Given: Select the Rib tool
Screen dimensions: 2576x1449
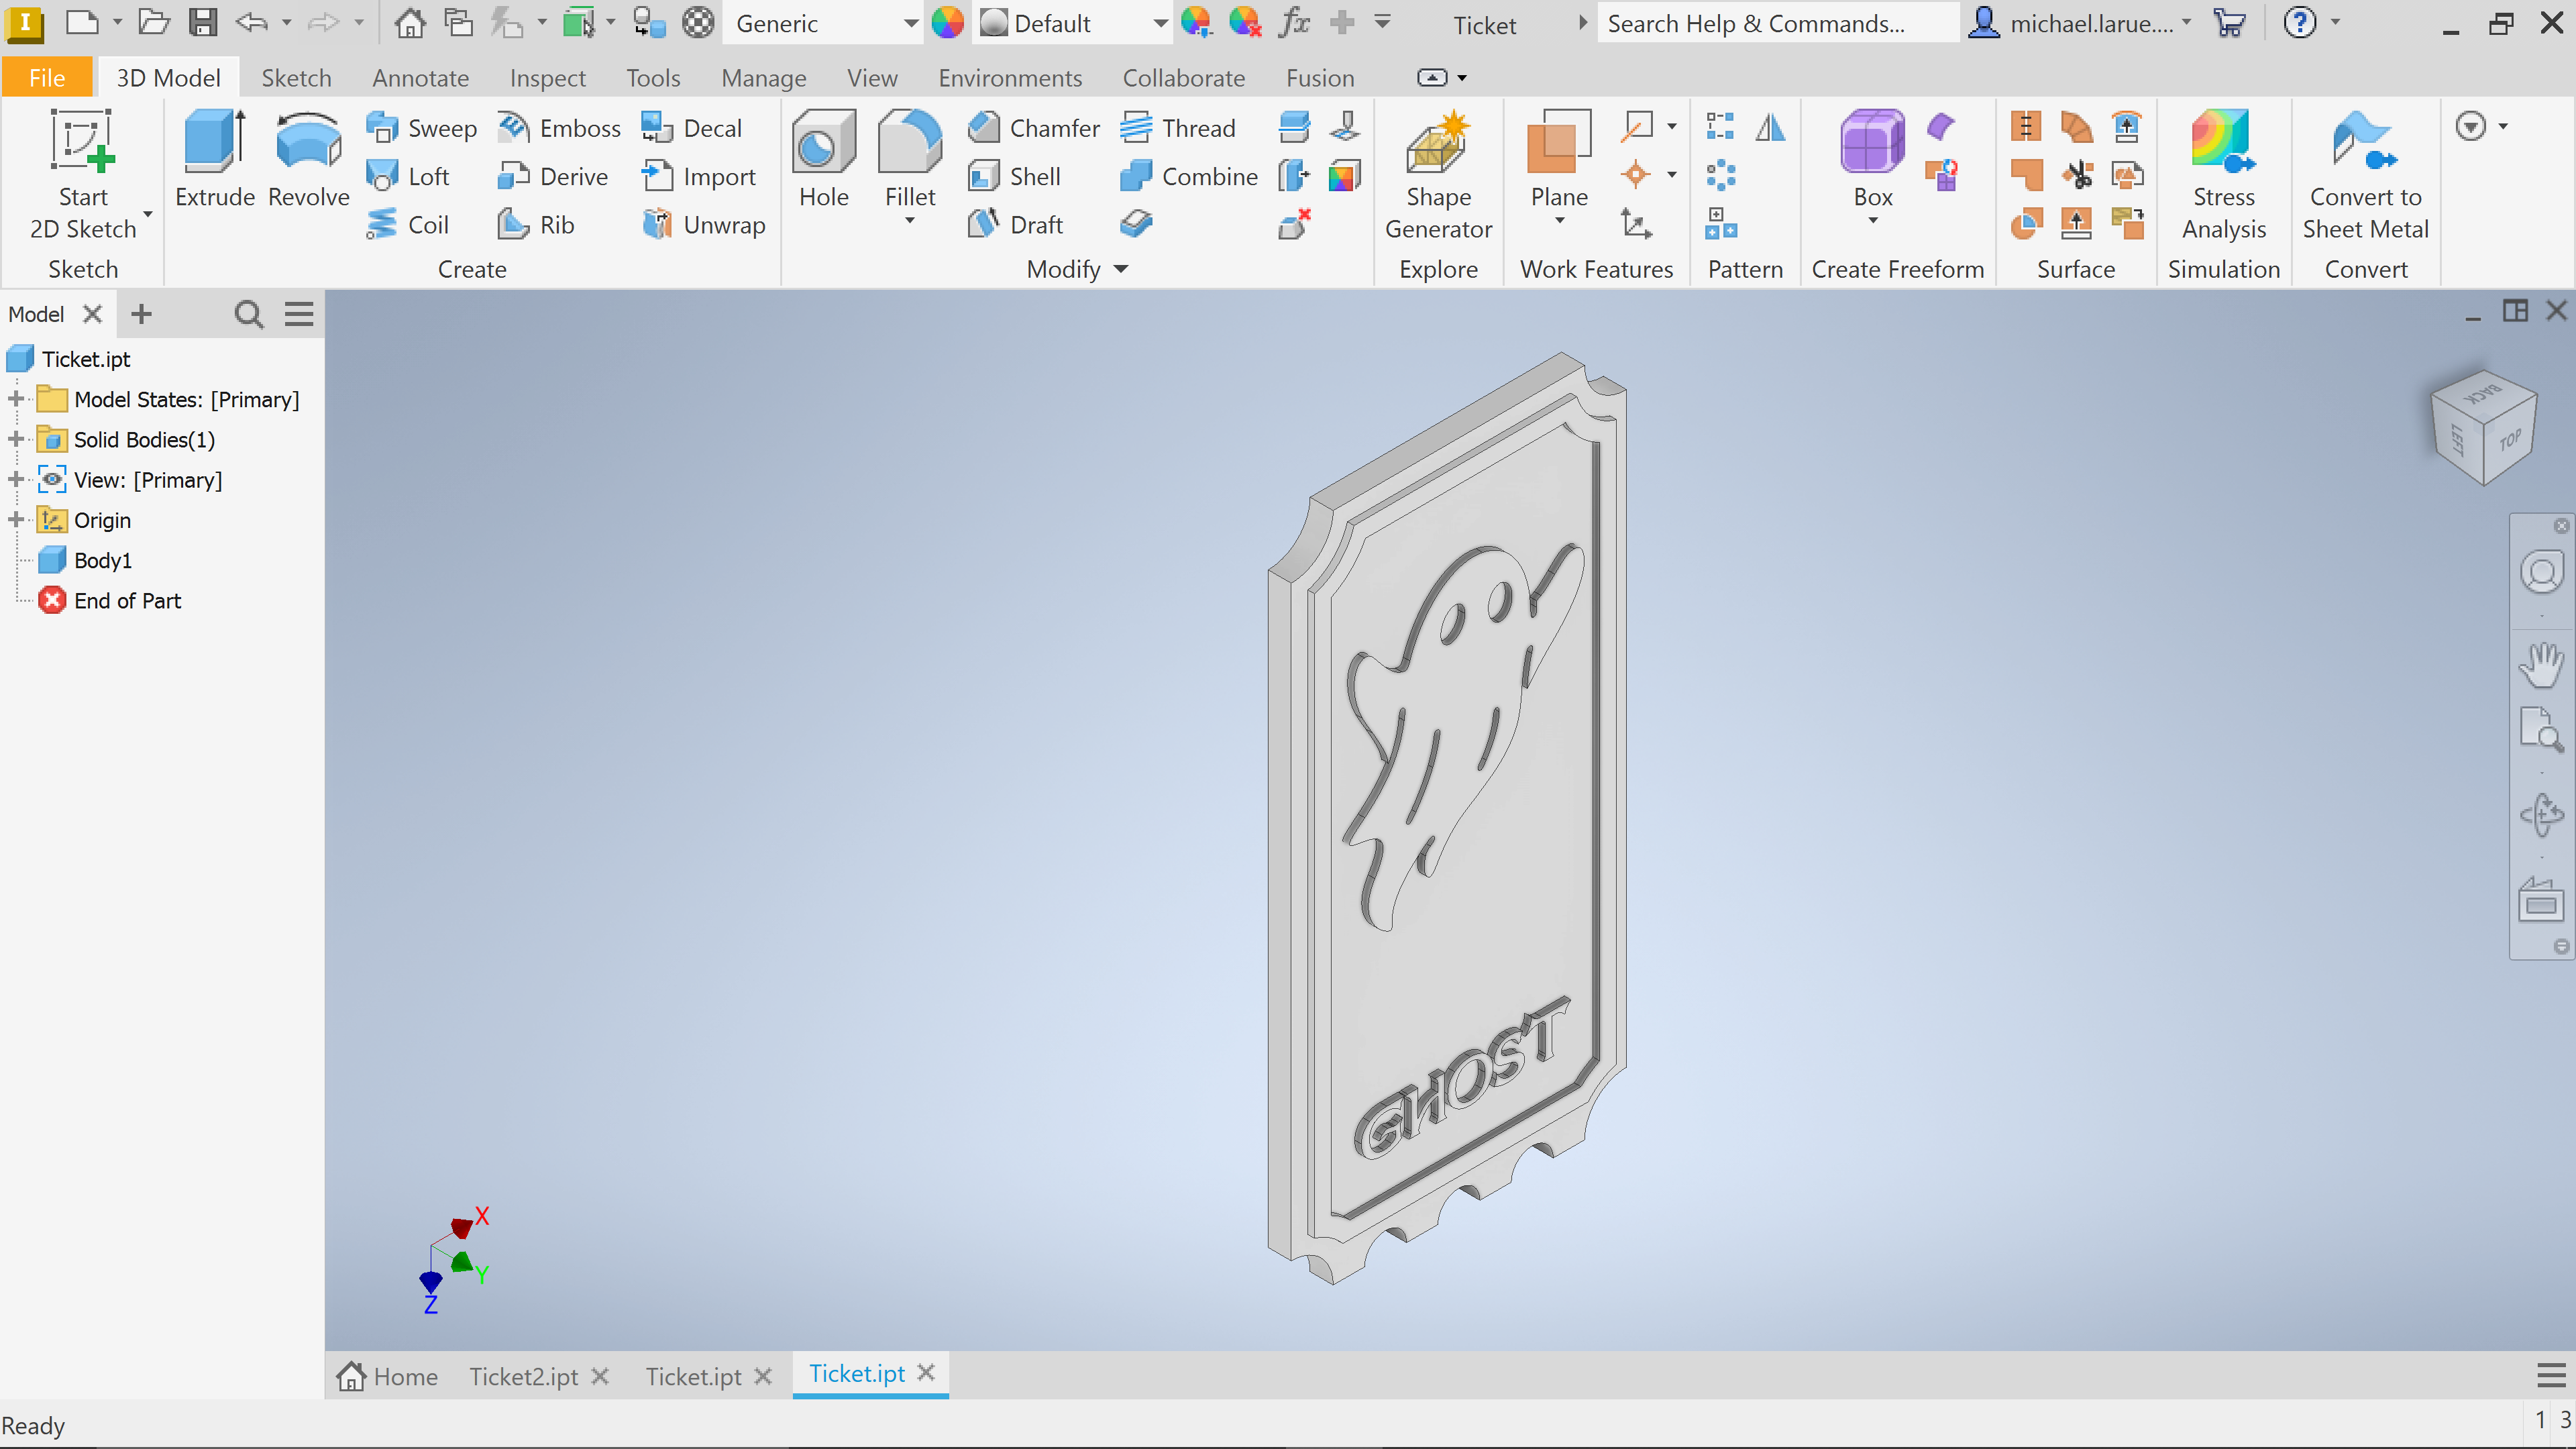Looking at the screenshot, I should (x=536, y=224).
